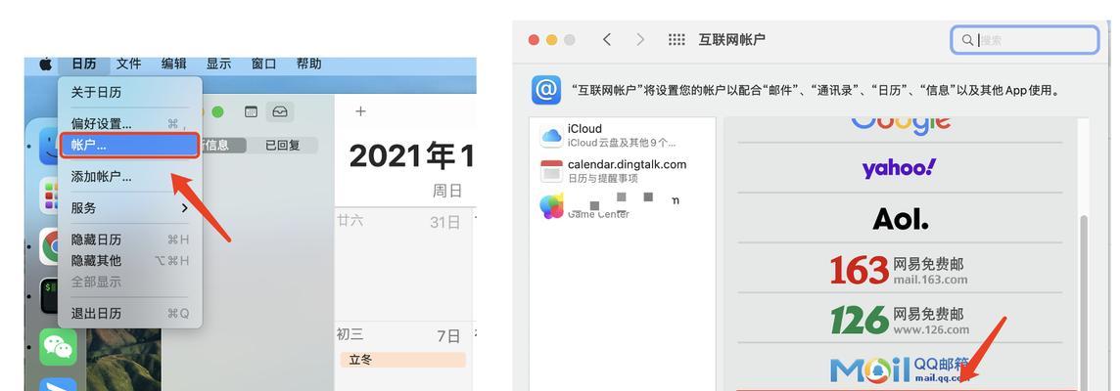Select 帐户… in the dropdown menu

(x=129, y=145)
